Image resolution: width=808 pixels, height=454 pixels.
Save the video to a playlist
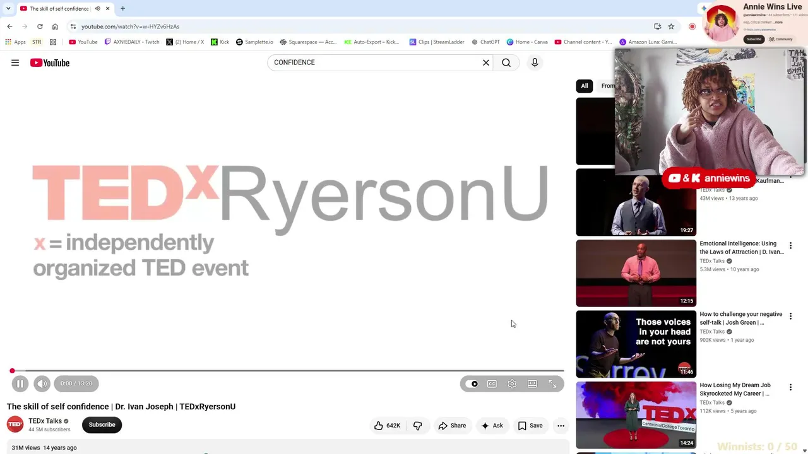pyautogui.click(x=530, y=426)
